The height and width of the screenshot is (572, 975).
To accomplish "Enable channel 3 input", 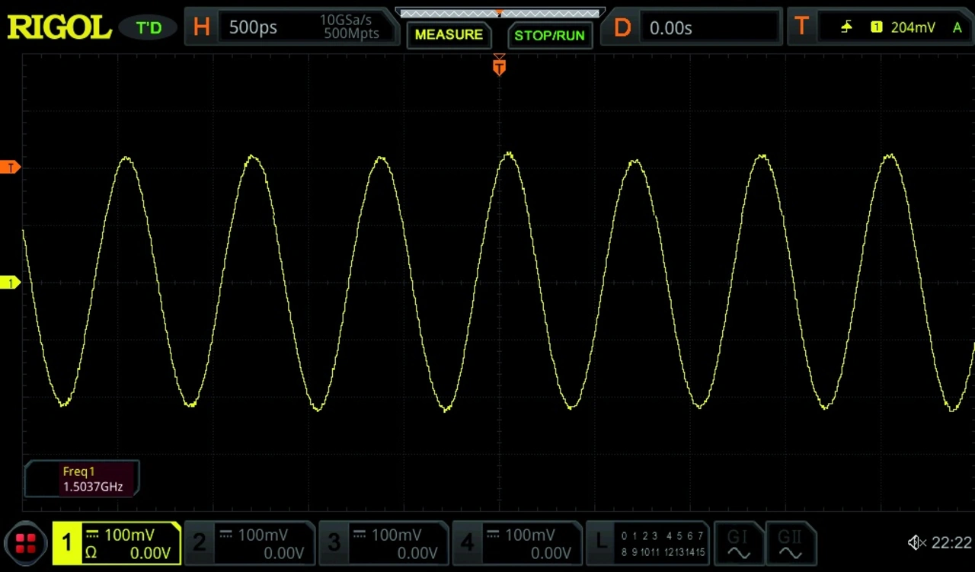I will click(x=384, y=544).
